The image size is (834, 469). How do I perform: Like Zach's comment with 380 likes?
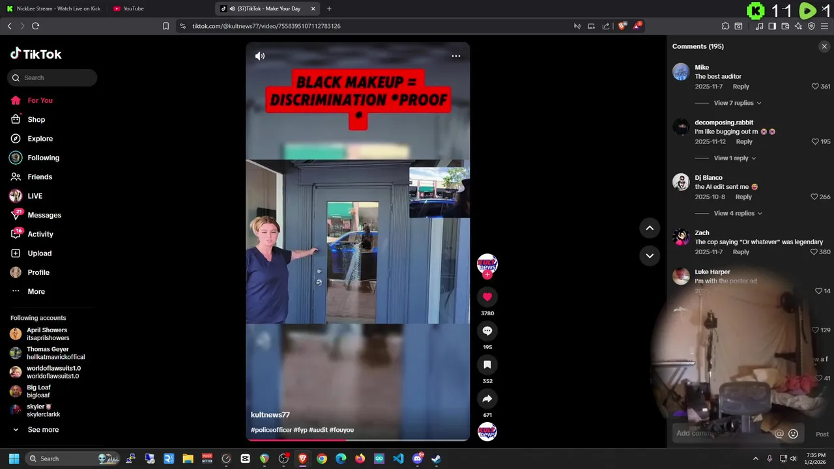click(x=814, y=252)
